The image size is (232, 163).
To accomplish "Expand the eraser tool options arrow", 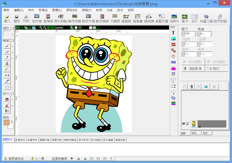I will 12,52.
